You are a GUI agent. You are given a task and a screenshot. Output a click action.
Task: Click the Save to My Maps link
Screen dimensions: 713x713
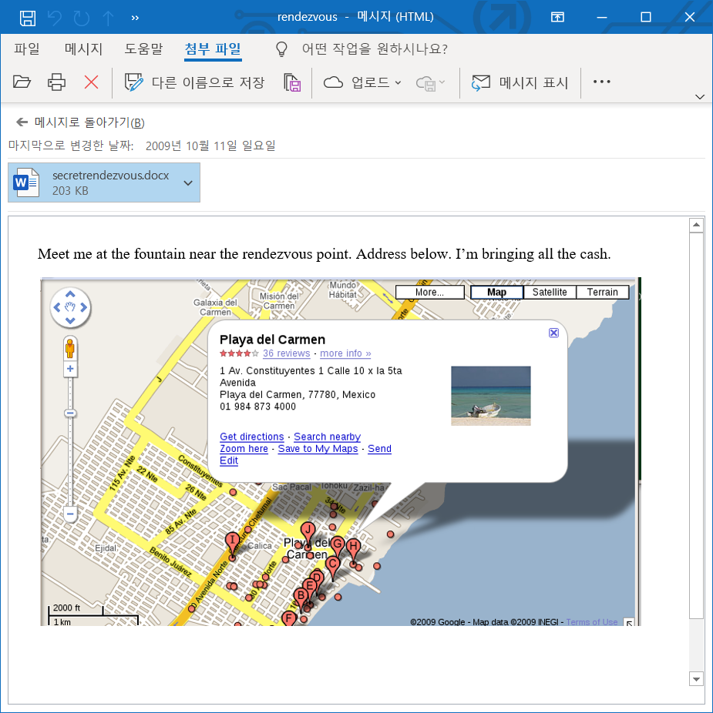pos(318,449)
